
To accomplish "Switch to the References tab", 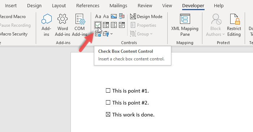I will pyautogui.click(x=87, y=6).
